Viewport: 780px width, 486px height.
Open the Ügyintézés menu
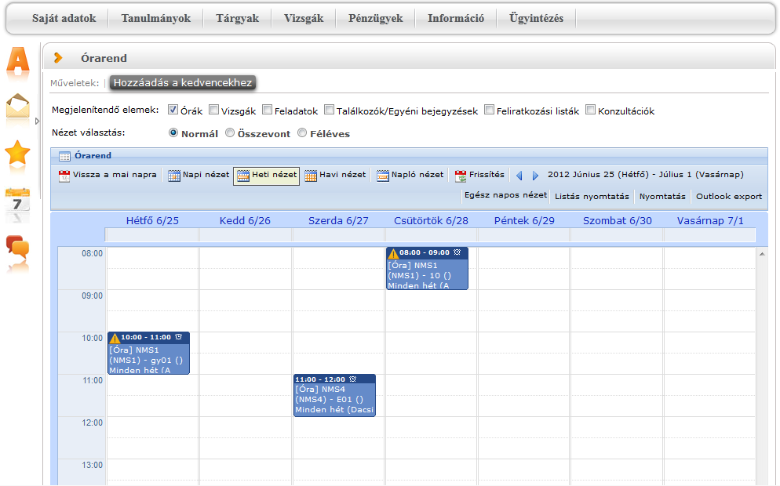536,18
